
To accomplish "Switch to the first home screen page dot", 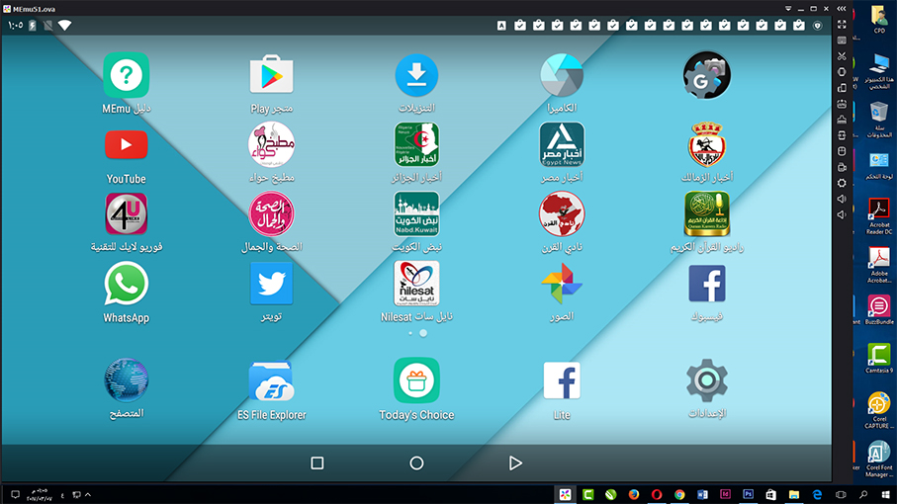I will coord(410,333).
